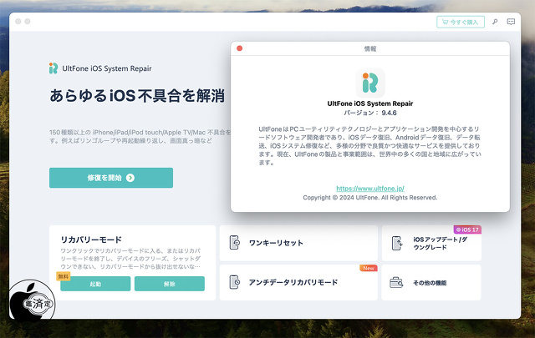Start repair with 修復を開始 button
This screenshot has height=338, width=535.
111,178
